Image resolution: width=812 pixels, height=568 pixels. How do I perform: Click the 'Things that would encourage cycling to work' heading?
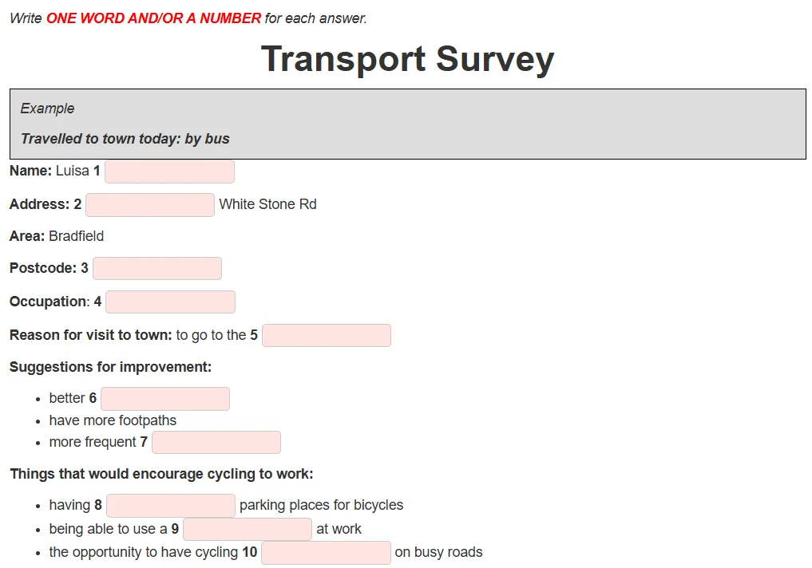click(160, 473)
